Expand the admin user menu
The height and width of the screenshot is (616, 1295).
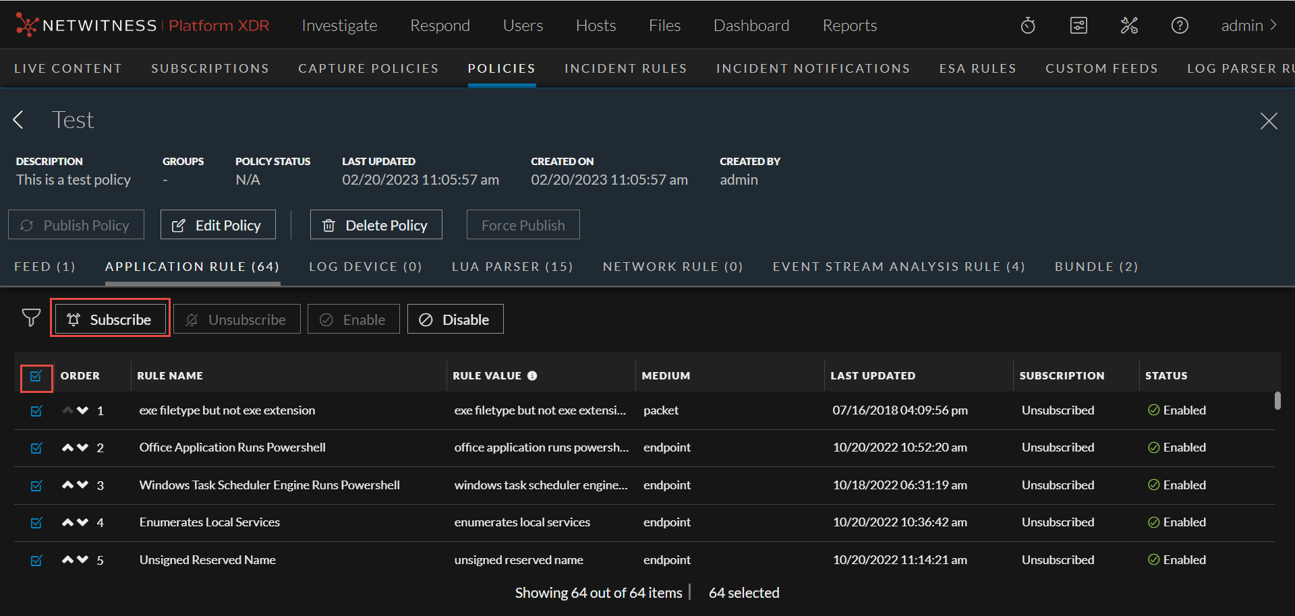tap(1249, 26)
